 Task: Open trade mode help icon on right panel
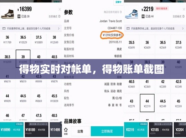tap(183, 16)
